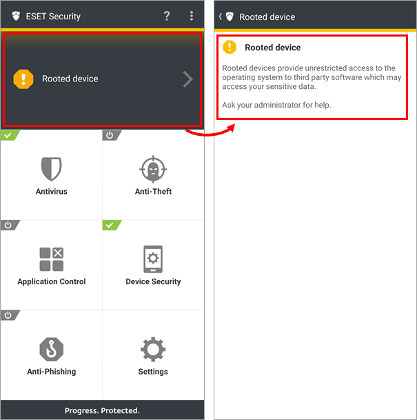Open the Device Security phone icon
The height and width of the screenshot is (420, 417).
(153, 259)
